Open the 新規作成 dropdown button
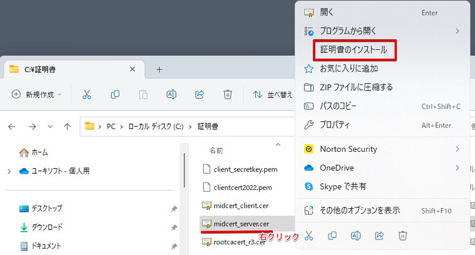The width and height of the screenshot is (475, 255). 37,95
